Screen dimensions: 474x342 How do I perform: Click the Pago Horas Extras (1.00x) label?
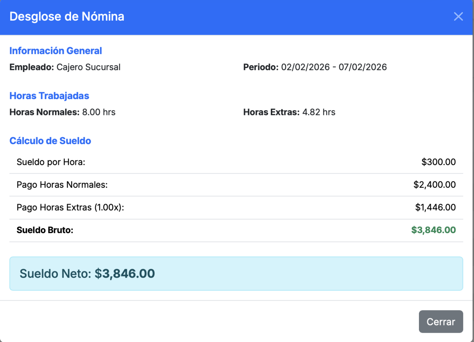click(70, 207)
